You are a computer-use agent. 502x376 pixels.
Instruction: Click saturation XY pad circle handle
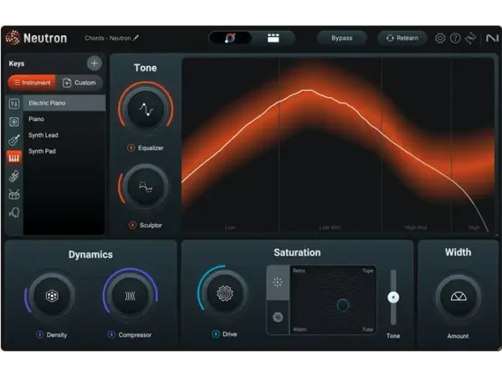343,305
